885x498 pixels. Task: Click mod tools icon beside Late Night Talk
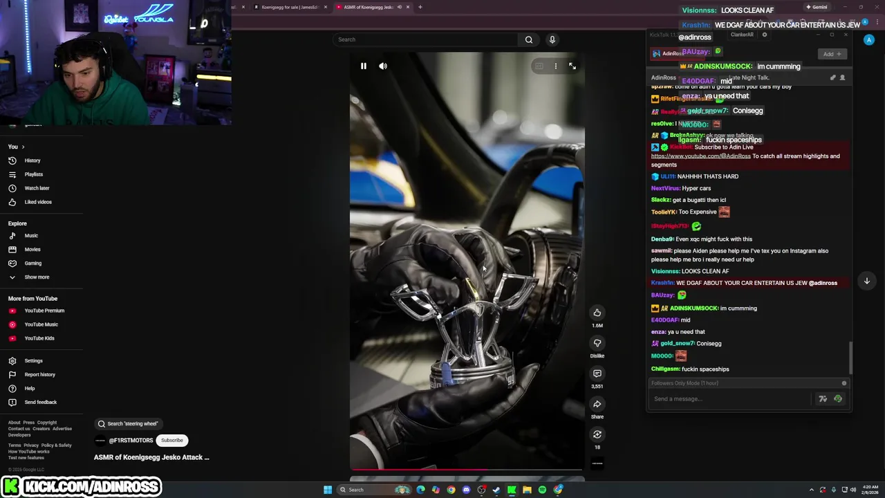coord(833,77)
